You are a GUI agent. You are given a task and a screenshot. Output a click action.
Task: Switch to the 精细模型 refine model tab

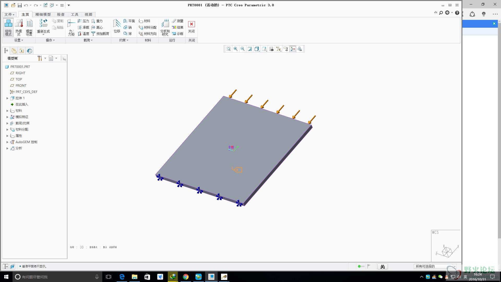tap(43, 14)
